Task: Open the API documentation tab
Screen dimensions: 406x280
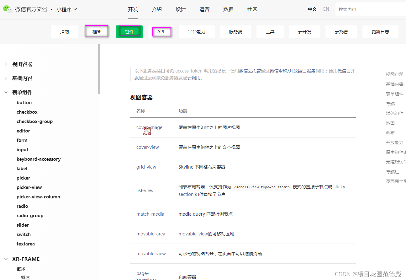Action: coord(161,31)
